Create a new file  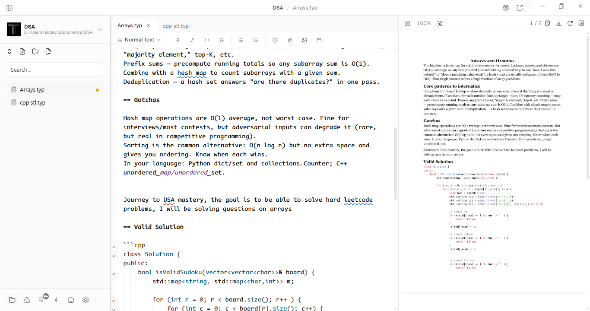click(x=22, y=51)
